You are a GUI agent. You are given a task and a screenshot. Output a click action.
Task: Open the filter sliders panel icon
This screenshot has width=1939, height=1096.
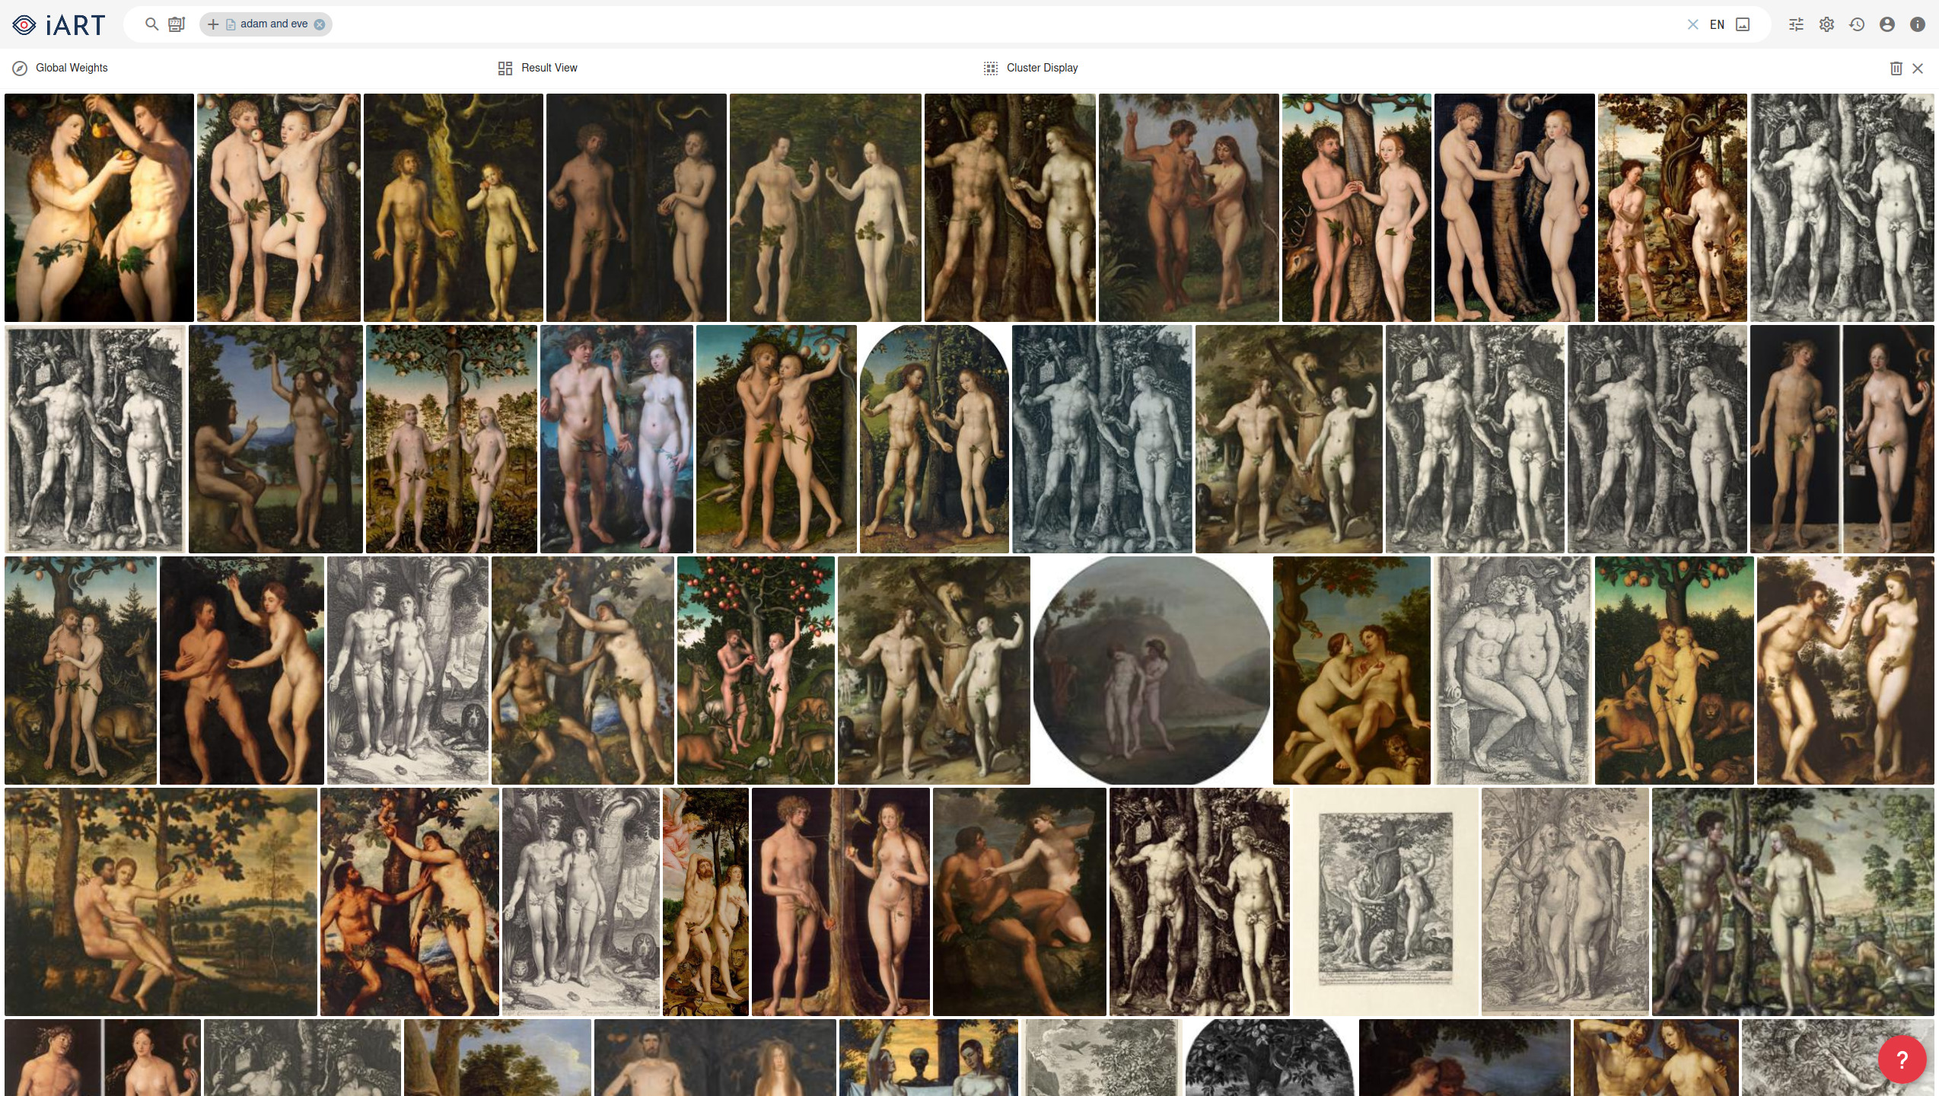coord(1796,24)
